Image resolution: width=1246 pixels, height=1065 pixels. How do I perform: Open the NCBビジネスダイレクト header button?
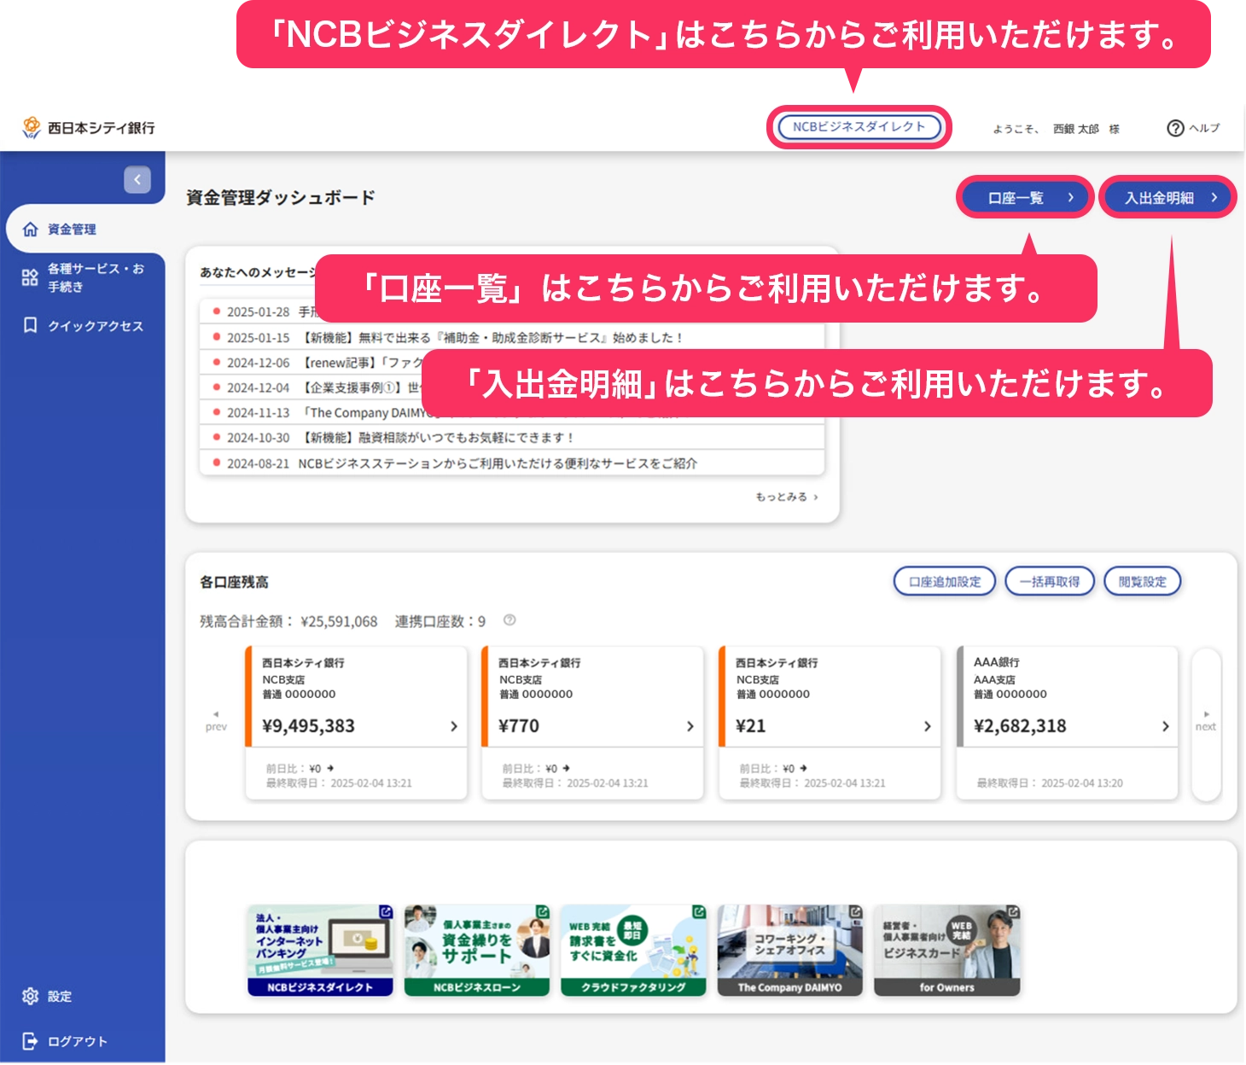[x=859, y=127]
